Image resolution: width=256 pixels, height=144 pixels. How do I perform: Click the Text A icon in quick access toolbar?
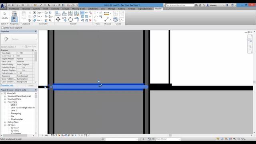point(49,5)
